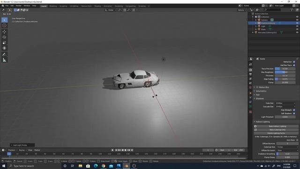The image size is (300, 169).
Task: Toggle Half Res Trace checkbox
Action: click(294, 65)
